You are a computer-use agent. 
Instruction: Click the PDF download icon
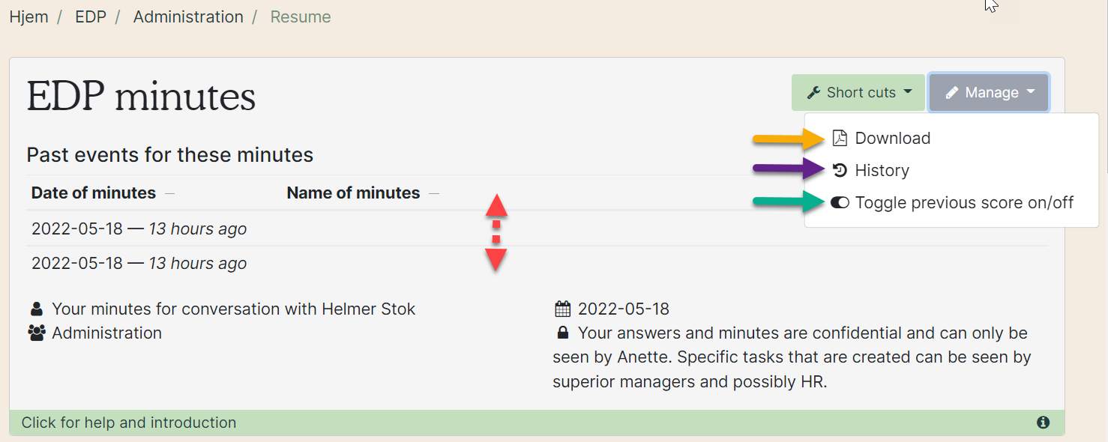(840, 139)
